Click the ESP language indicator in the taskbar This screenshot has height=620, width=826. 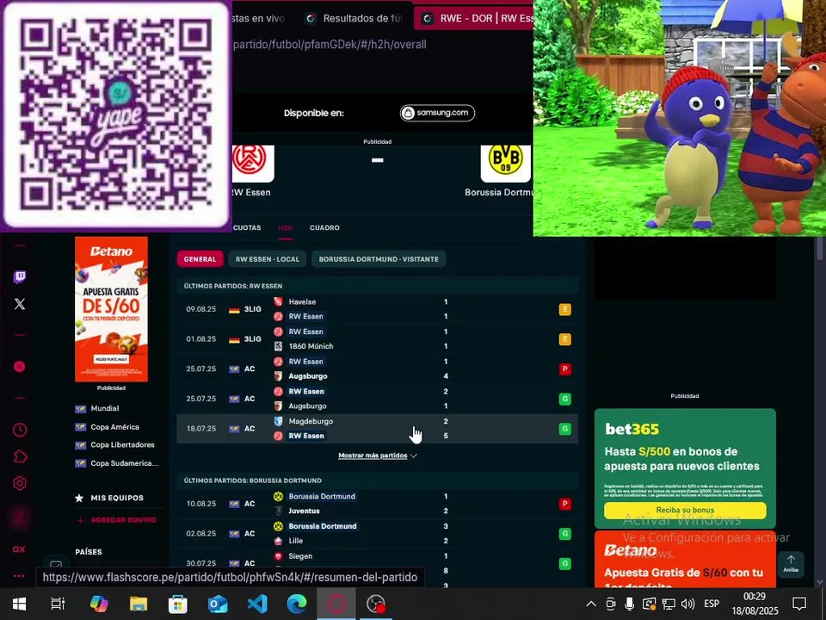pyautogui.click(x=712, y=604)
